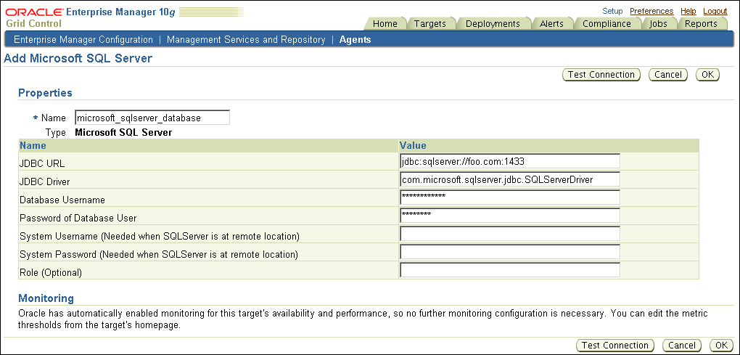This screenshot has height=355, width=740.
Task: Click the JDBC URL row label
Action: (x=42, y=163)
